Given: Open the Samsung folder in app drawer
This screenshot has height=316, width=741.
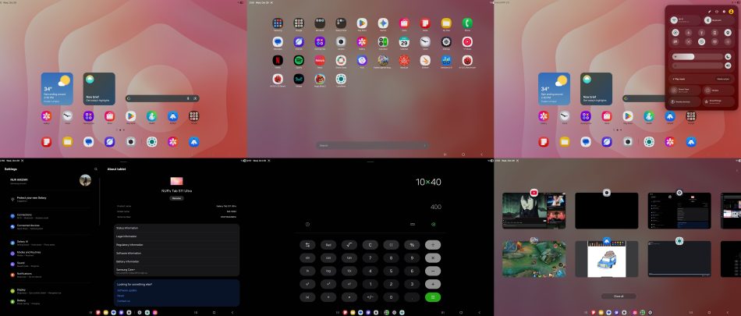Looking at the screenshot, I should pyautogui.click(x=278, y=23).
